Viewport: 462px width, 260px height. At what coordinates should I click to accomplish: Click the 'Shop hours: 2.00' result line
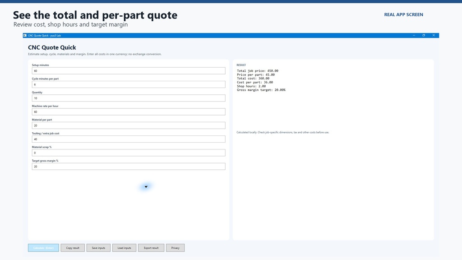pos(251,86)
